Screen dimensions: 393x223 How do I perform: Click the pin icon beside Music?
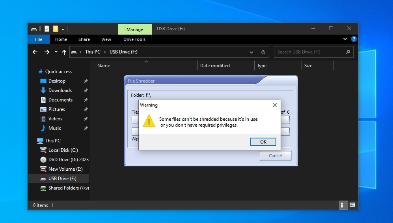tap(86, 128)
